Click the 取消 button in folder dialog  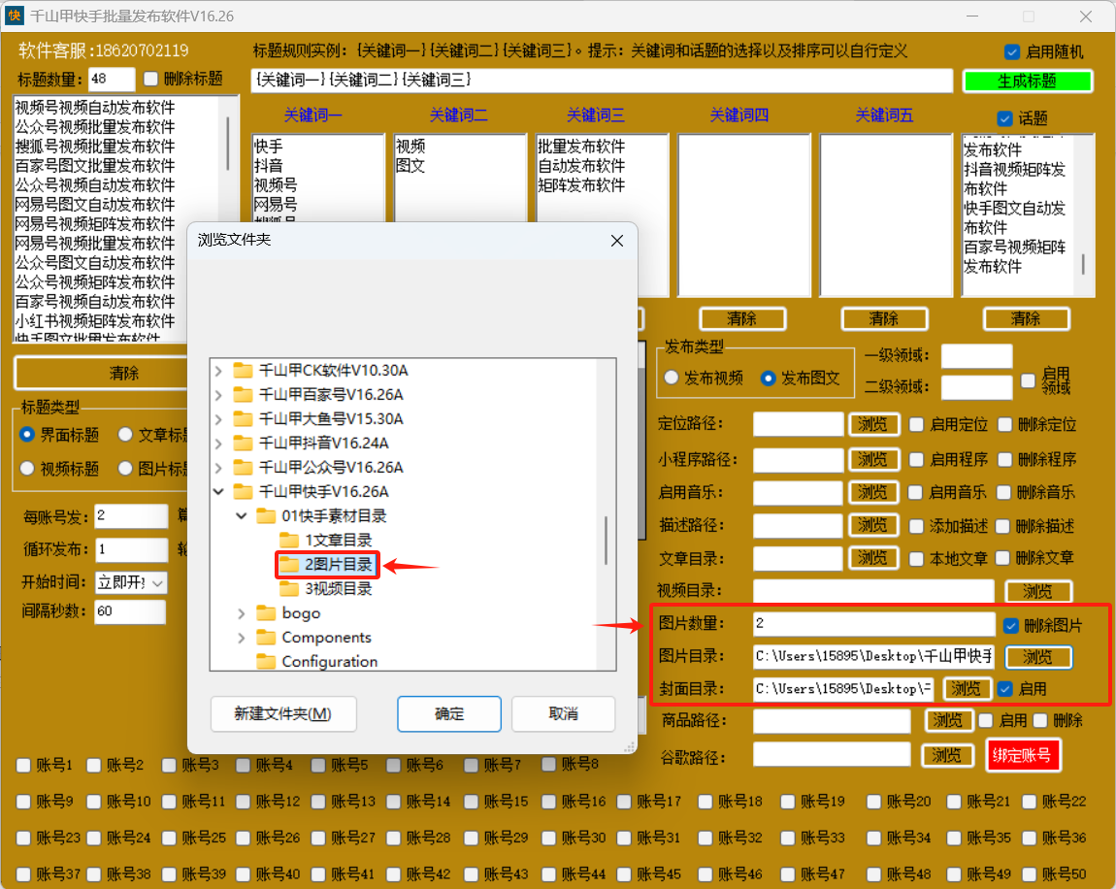[x=563, y=714]
